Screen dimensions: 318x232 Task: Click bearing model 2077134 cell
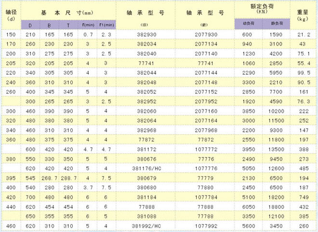click(x=205, y=44)
